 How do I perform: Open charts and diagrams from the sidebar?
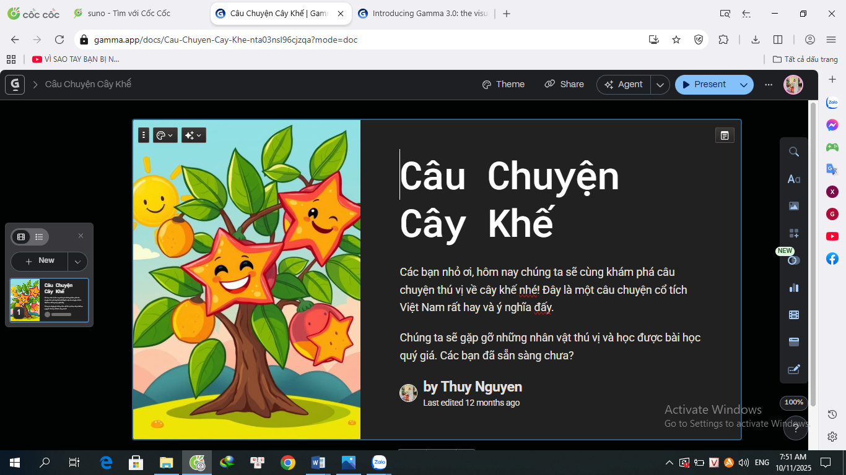tap(793, 288)
